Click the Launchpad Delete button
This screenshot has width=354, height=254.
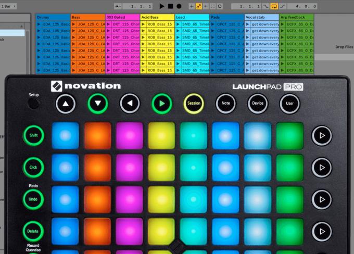pyautogui.click(x=33, y=231)
